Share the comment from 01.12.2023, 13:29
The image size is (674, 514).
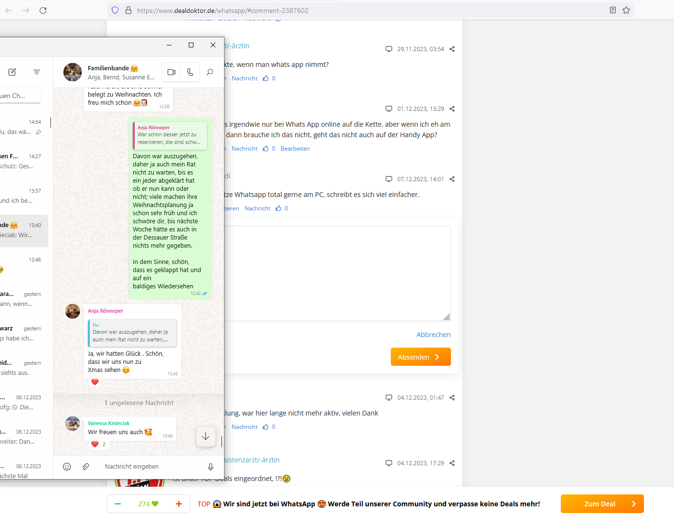(x=452, y=109)
